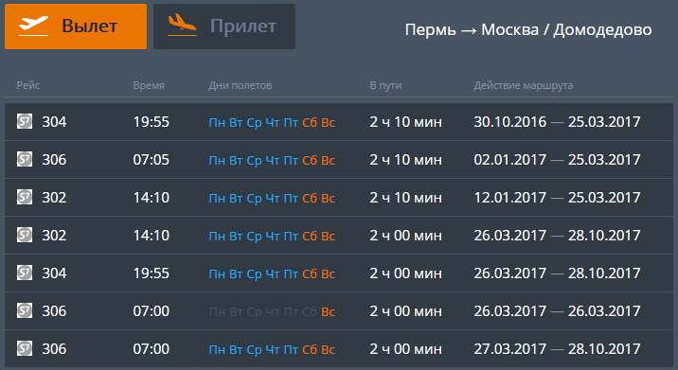Viewport: 678px width, 370px height.
Task: Select the route heading Пермь → Москва / Домодедово
Action: pos(528,30)
